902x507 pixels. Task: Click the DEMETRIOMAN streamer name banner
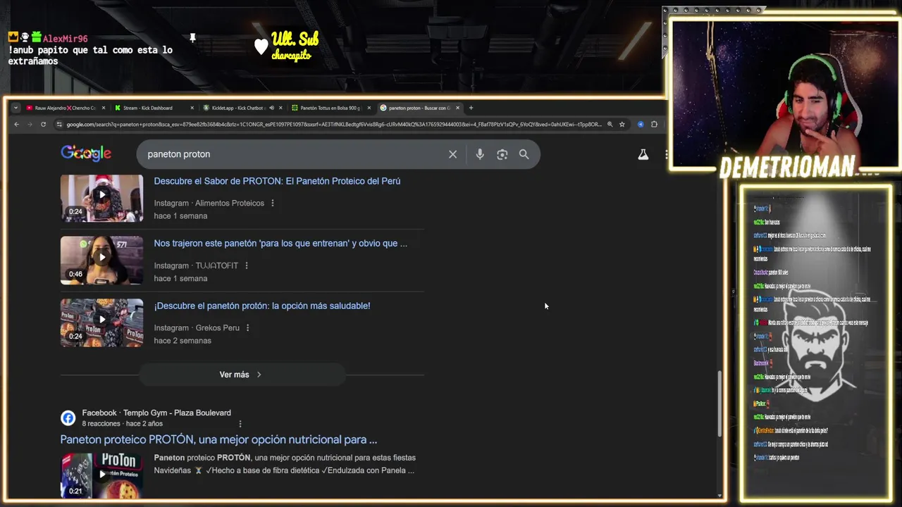click(787, 168)
